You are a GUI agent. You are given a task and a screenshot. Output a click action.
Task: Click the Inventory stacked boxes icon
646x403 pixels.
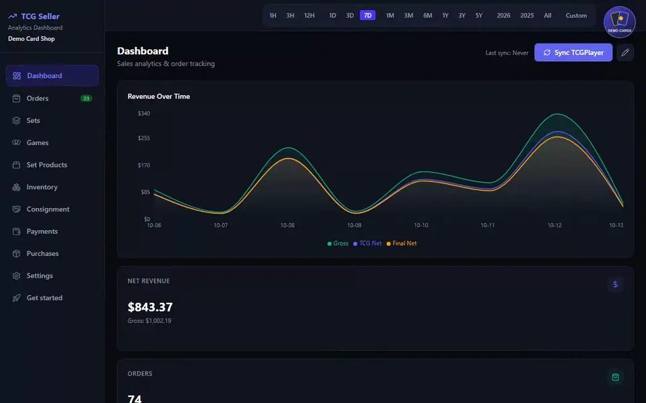coord(16,187)
